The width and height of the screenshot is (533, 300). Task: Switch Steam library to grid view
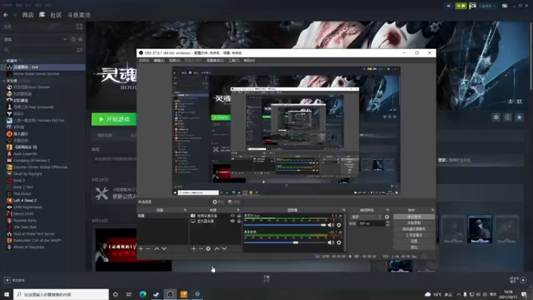(x=79, y=27)
